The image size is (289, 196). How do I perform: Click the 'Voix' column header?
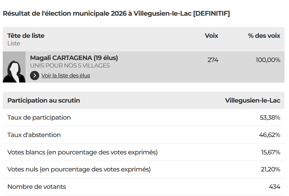click(211, 35)
